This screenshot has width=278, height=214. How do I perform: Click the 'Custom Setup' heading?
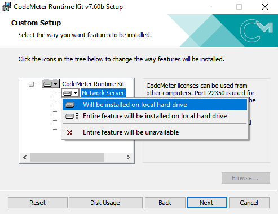tap(36, 23)
